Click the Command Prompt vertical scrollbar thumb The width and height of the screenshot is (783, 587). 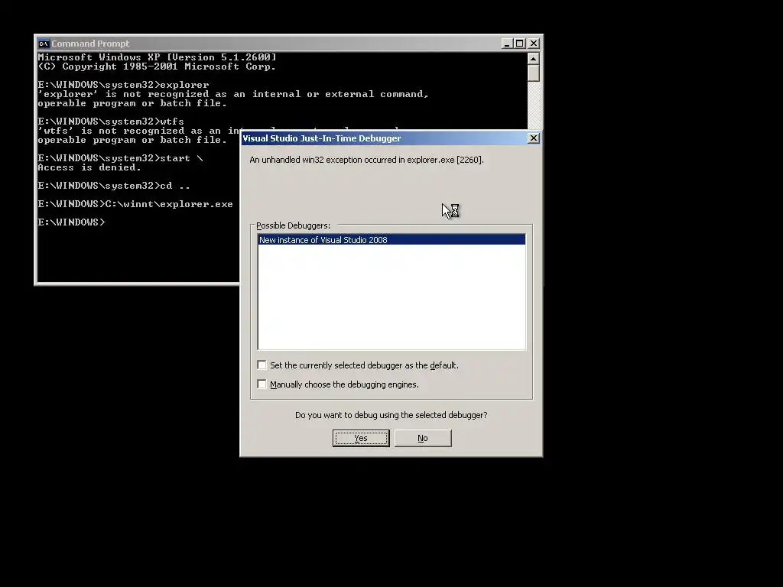533,73
